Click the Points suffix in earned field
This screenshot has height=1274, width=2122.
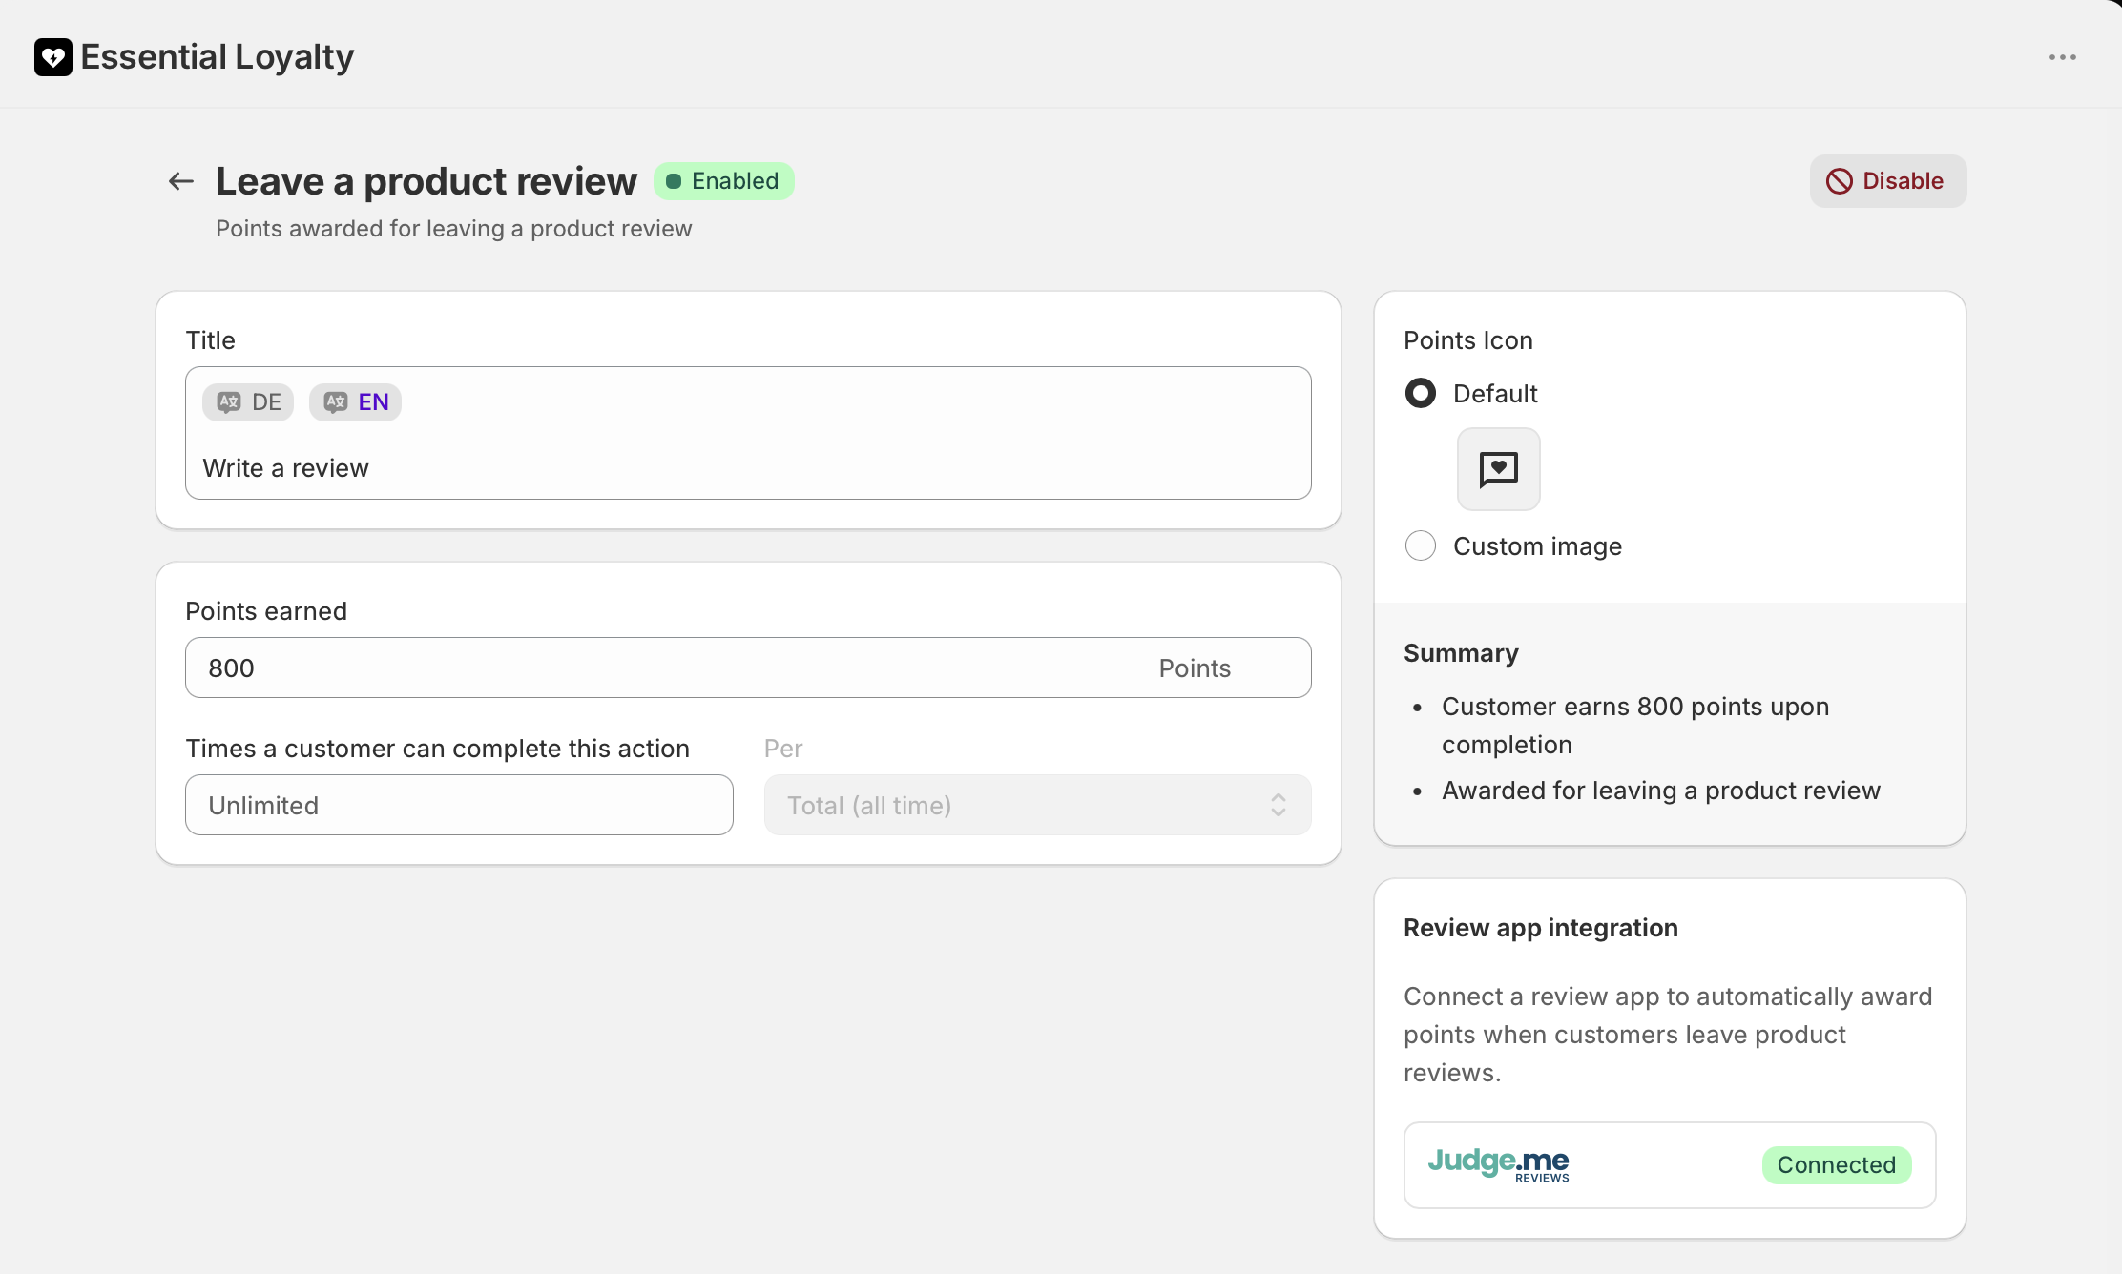1195,668
